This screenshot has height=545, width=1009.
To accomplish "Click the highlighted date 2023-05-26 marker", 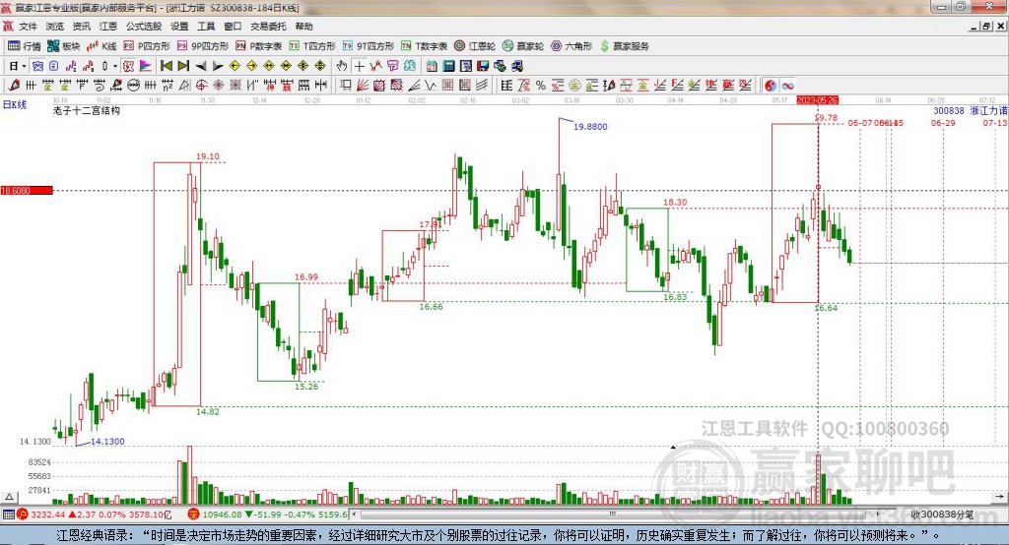I will click(x=817, y=100).
